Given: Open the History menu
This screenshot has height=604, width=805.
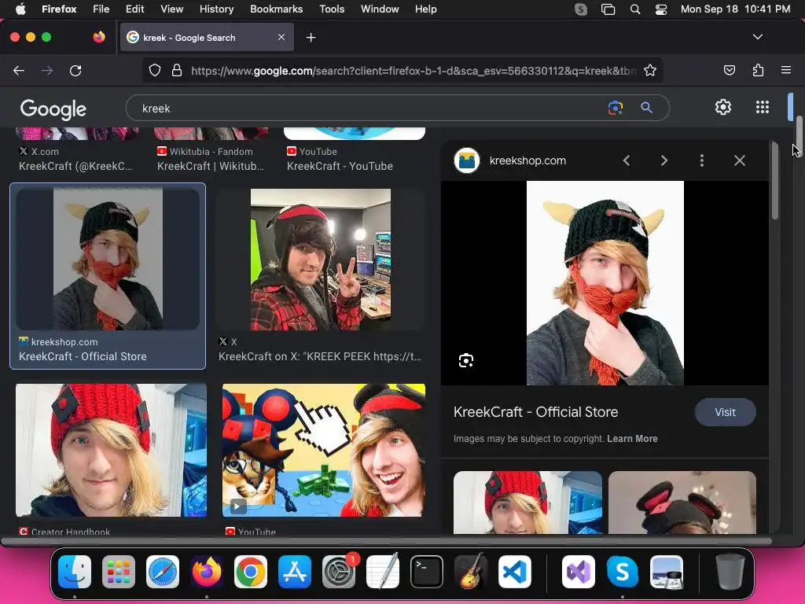Looking at the screenshot, I should pos(216,9).
